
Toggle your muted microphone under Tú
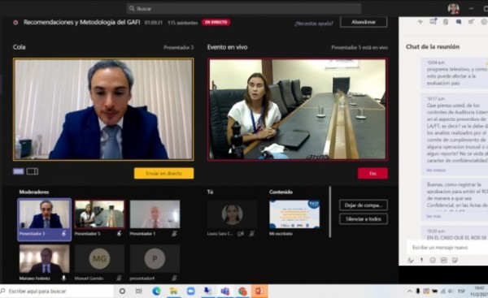click(x=252, y=233)
